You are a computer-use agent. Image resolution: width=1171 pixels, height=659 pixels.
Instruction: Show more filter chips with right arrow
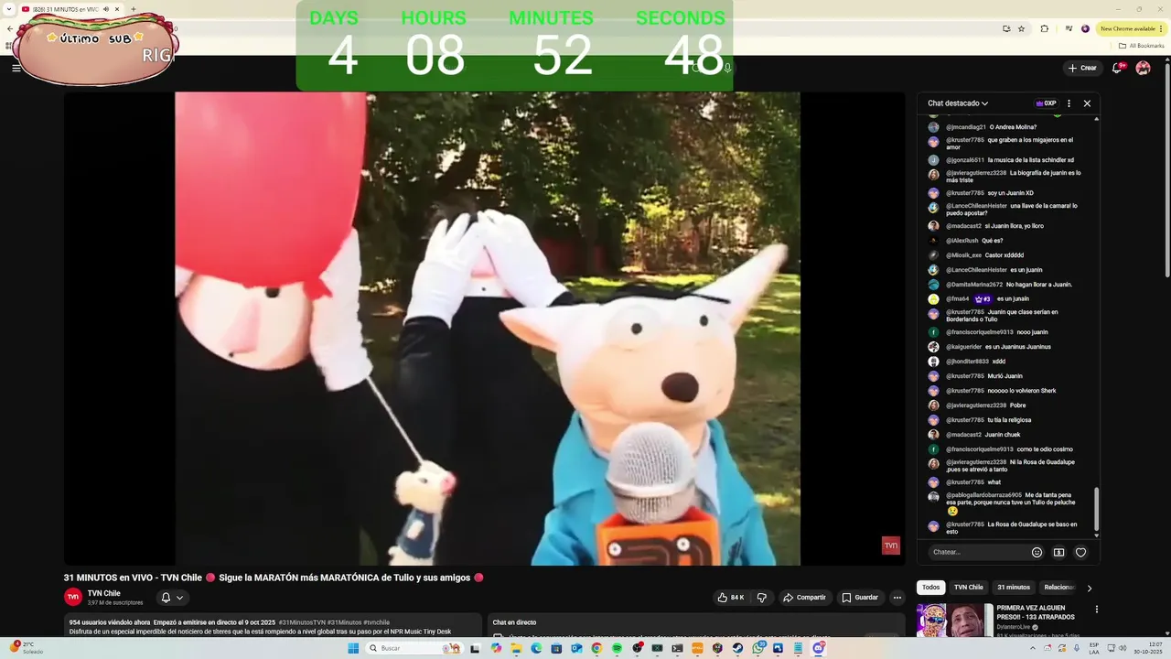pos(1089,588)
